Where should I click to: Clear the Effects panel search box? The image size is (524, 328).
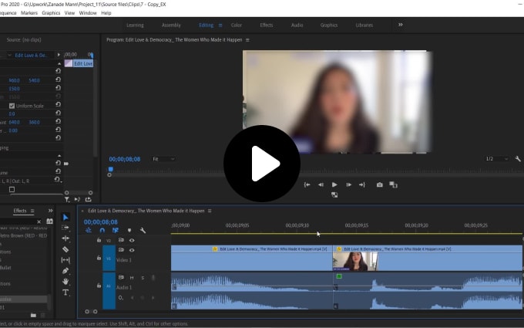coord(39,221)
